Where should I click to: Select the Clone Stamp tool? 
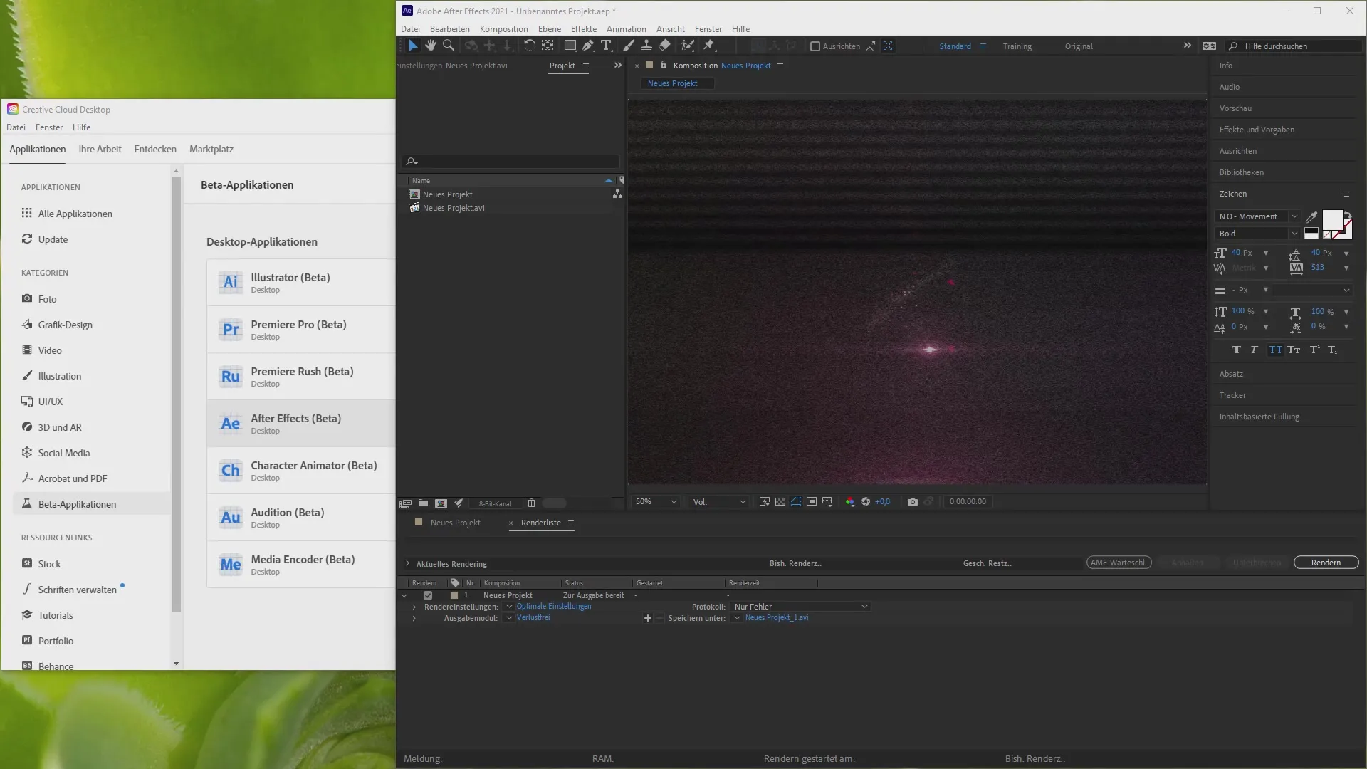646,46
